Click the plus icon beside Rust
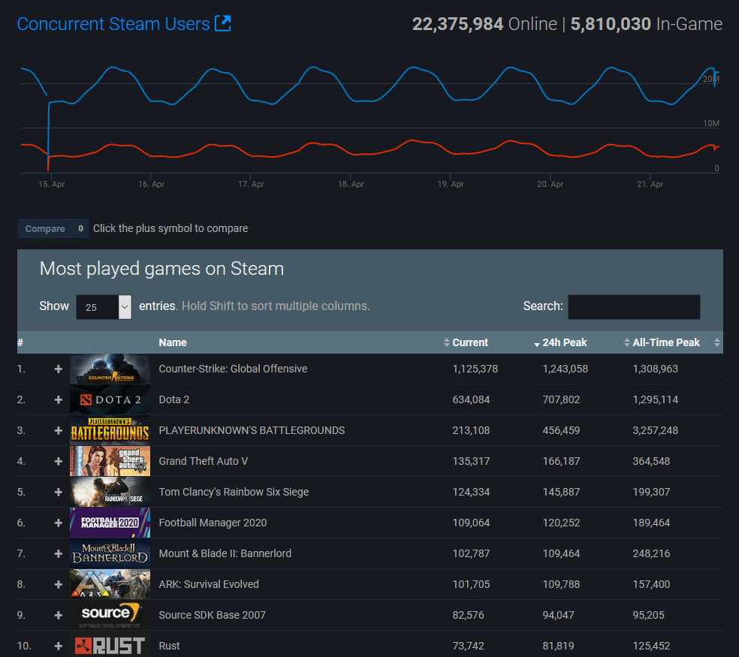This screenshot has width=739, height=657. (59, 646)
